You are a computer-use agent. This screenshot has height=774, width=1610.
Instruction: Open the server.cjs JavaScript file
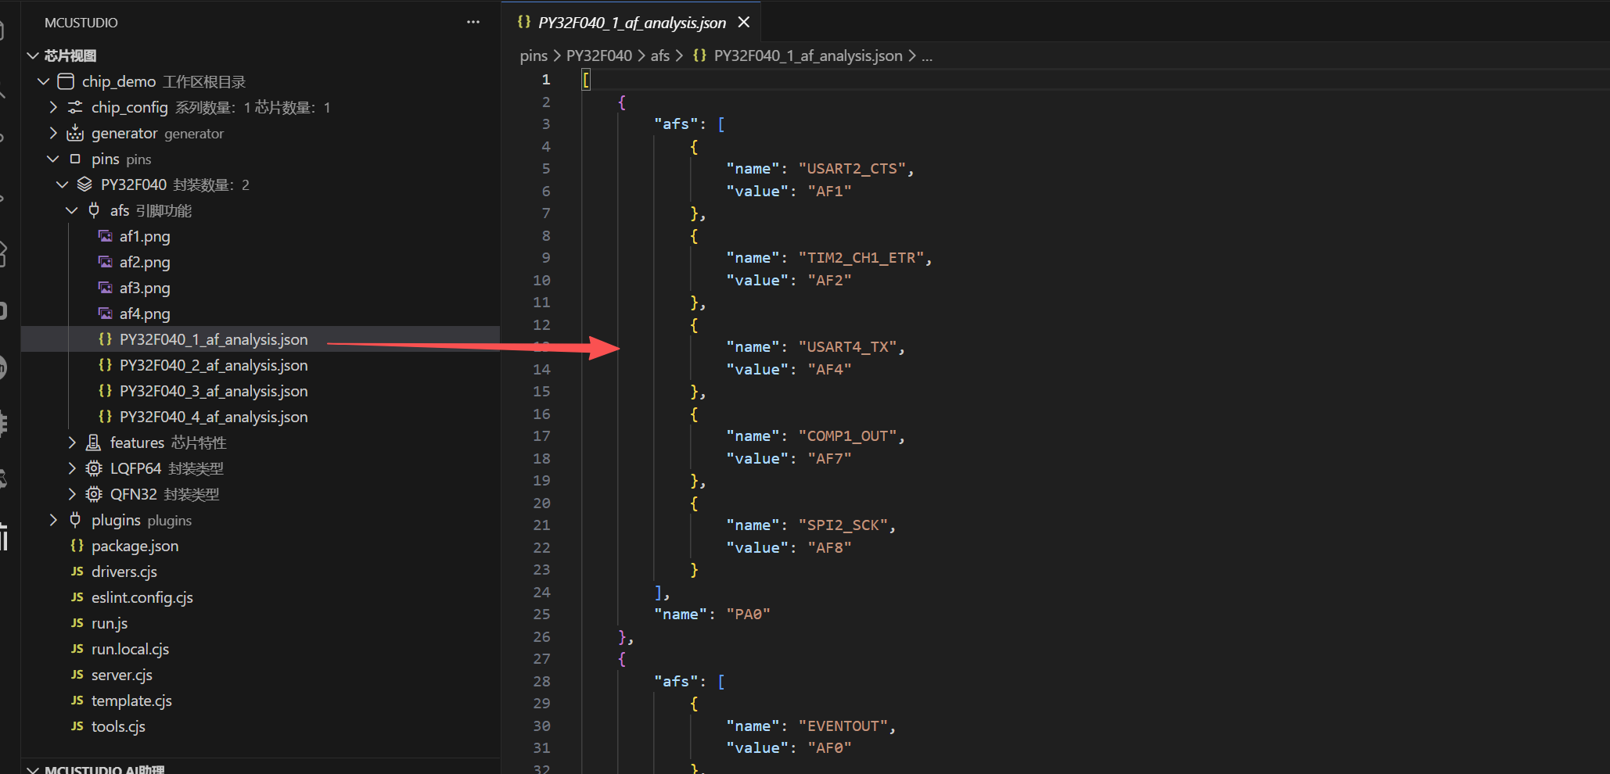[121, 675]
